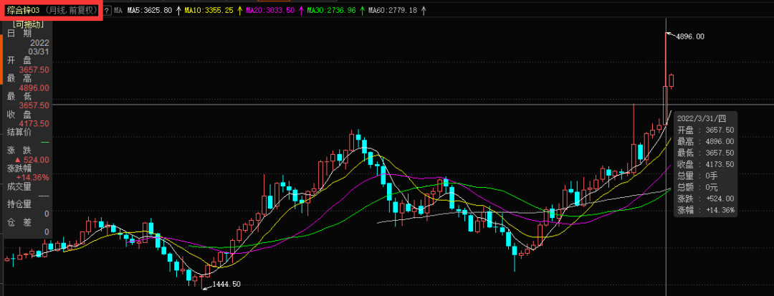Click the yellow arrow after MA10 value
Screen dimensions: 774x296
coord(239,11)
